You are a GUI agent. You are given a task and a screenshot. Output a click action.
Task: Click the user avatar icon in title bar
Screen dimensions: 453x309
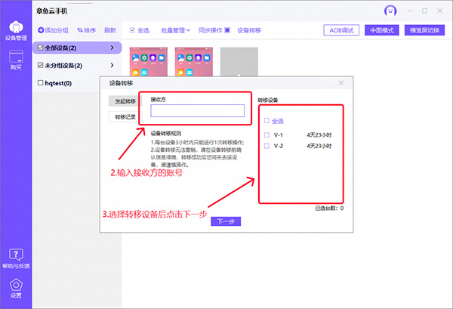click(x=390, y=11)
